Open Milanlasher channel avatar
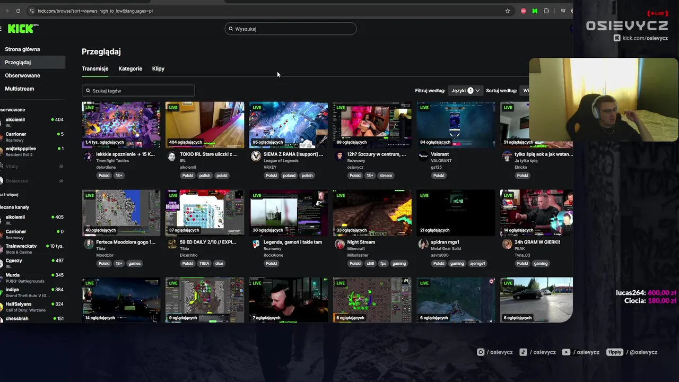The width and height of the screenshot is (679, 382). click(339, 244)
